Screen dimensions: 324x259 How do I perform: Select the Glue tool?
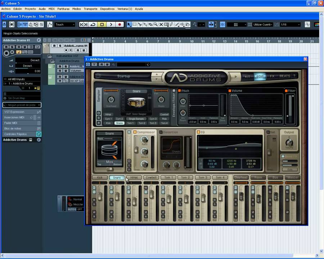145,24
